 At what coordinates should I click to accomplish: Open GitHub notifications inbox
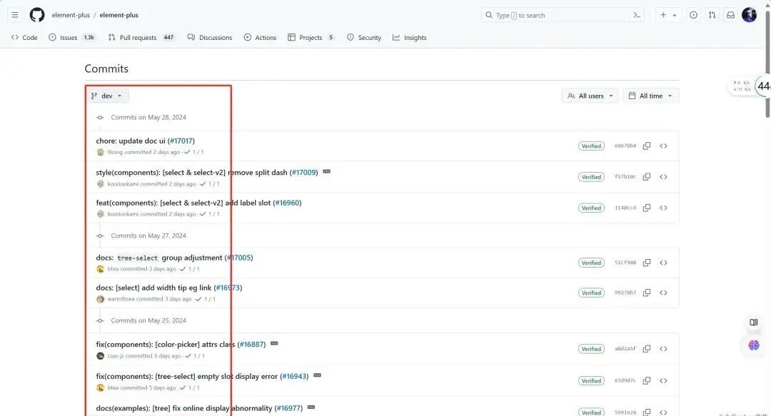(x=730, y=14)
